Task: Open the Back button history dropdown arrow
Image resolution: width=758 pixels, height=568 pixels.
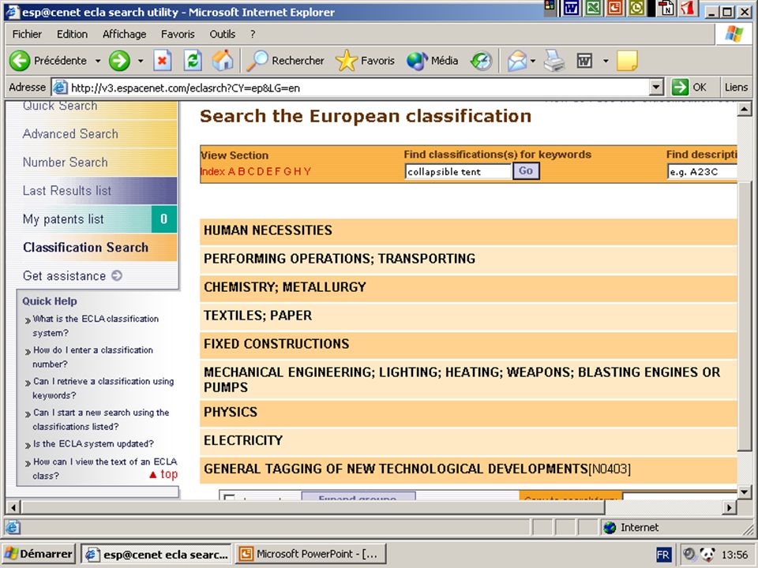Action: click(x=98, y=61)
